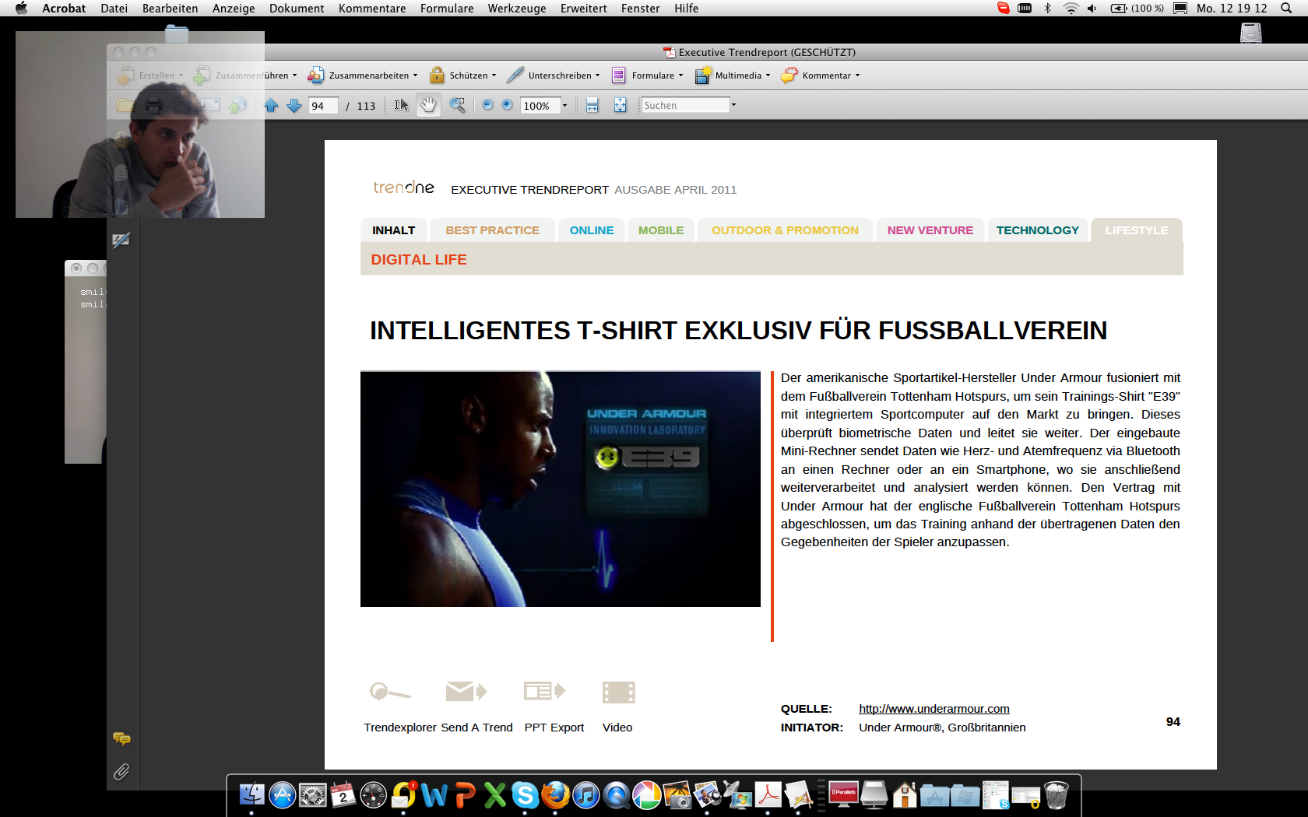Zoom out with minus button
Screen dimensions: 1308x817
(x=487, y=105)
